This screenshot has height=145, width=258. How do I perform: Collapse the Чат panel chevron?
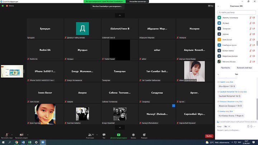tap(218, 74)
